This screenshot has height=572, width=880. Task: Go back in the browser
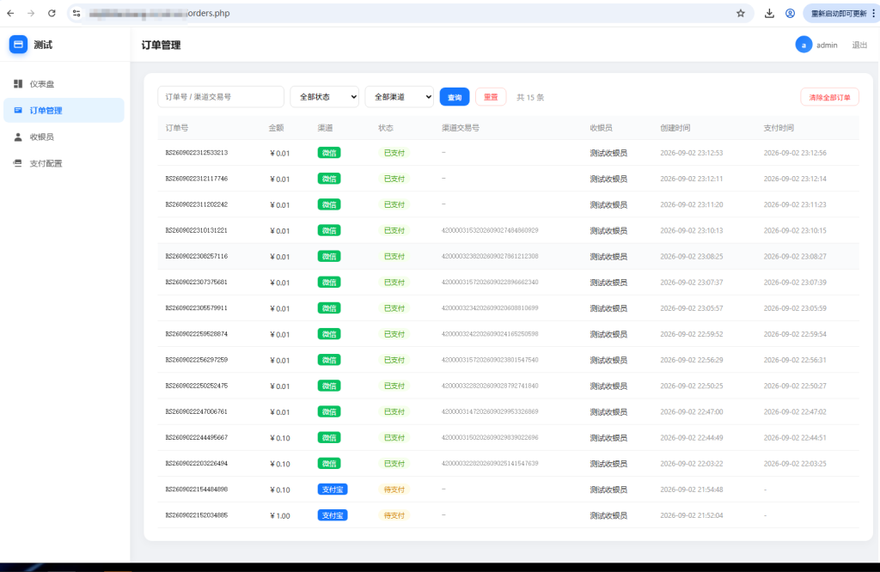point(10,14)
